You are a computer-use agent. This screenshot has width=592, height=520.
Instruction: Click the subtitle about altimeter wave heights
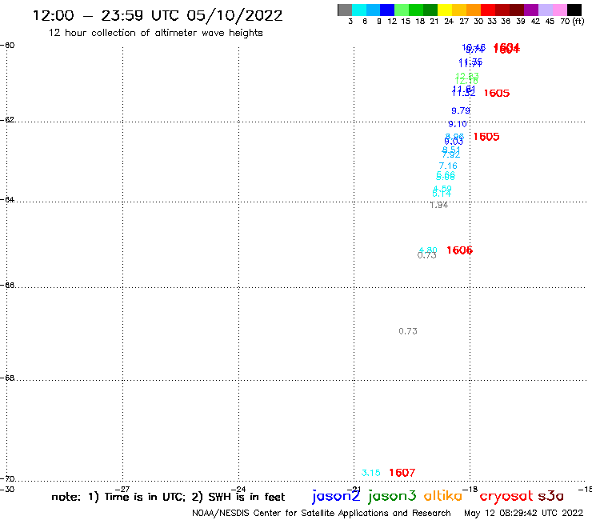tap(155, 34)
